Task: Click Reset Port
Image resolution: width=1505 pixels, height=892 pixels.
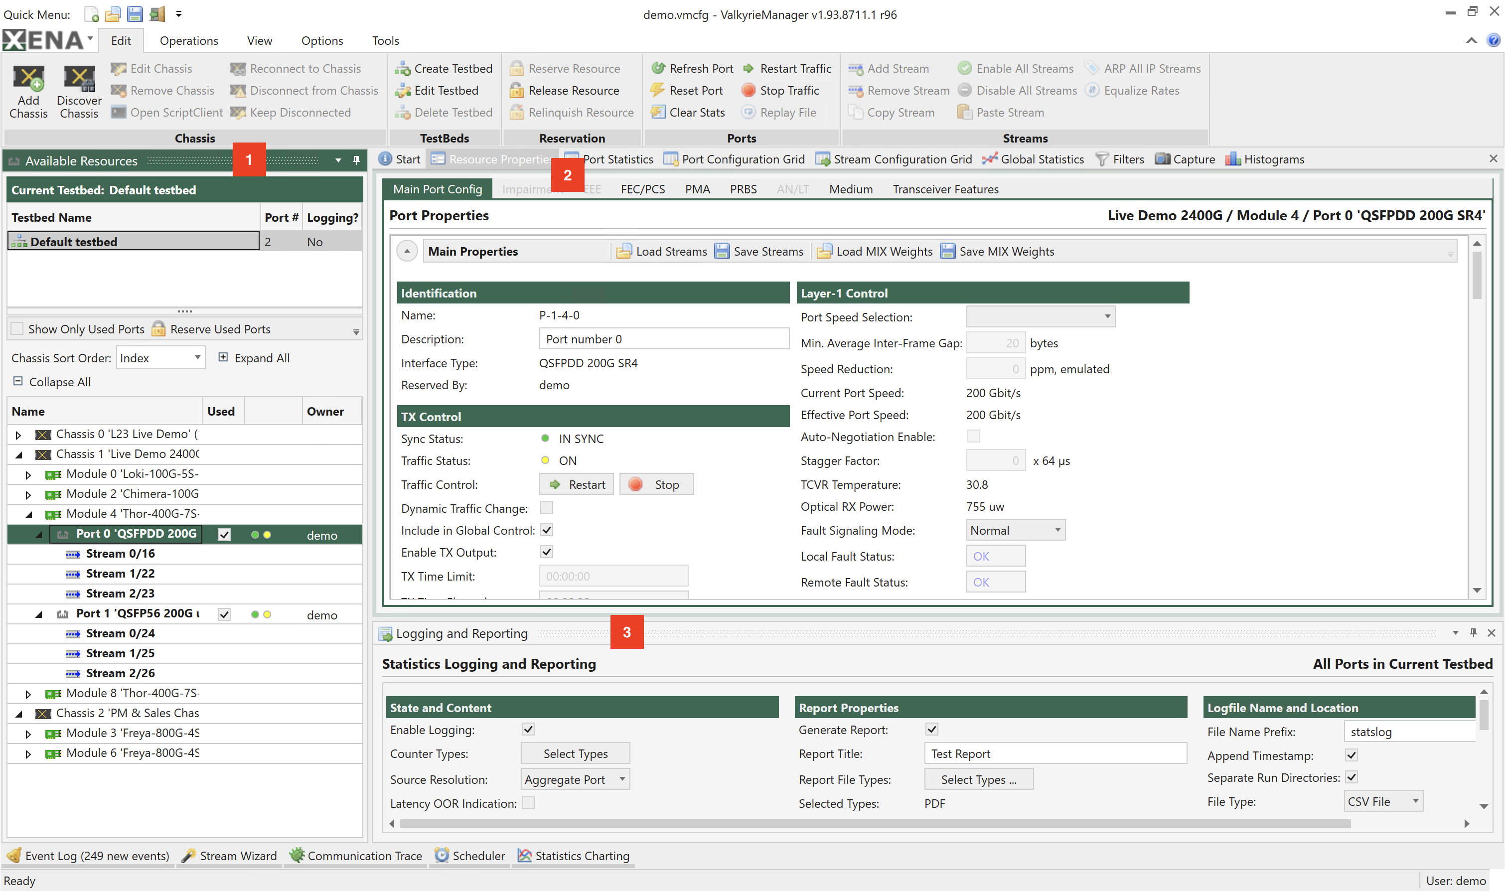Action: click(687, 90)
